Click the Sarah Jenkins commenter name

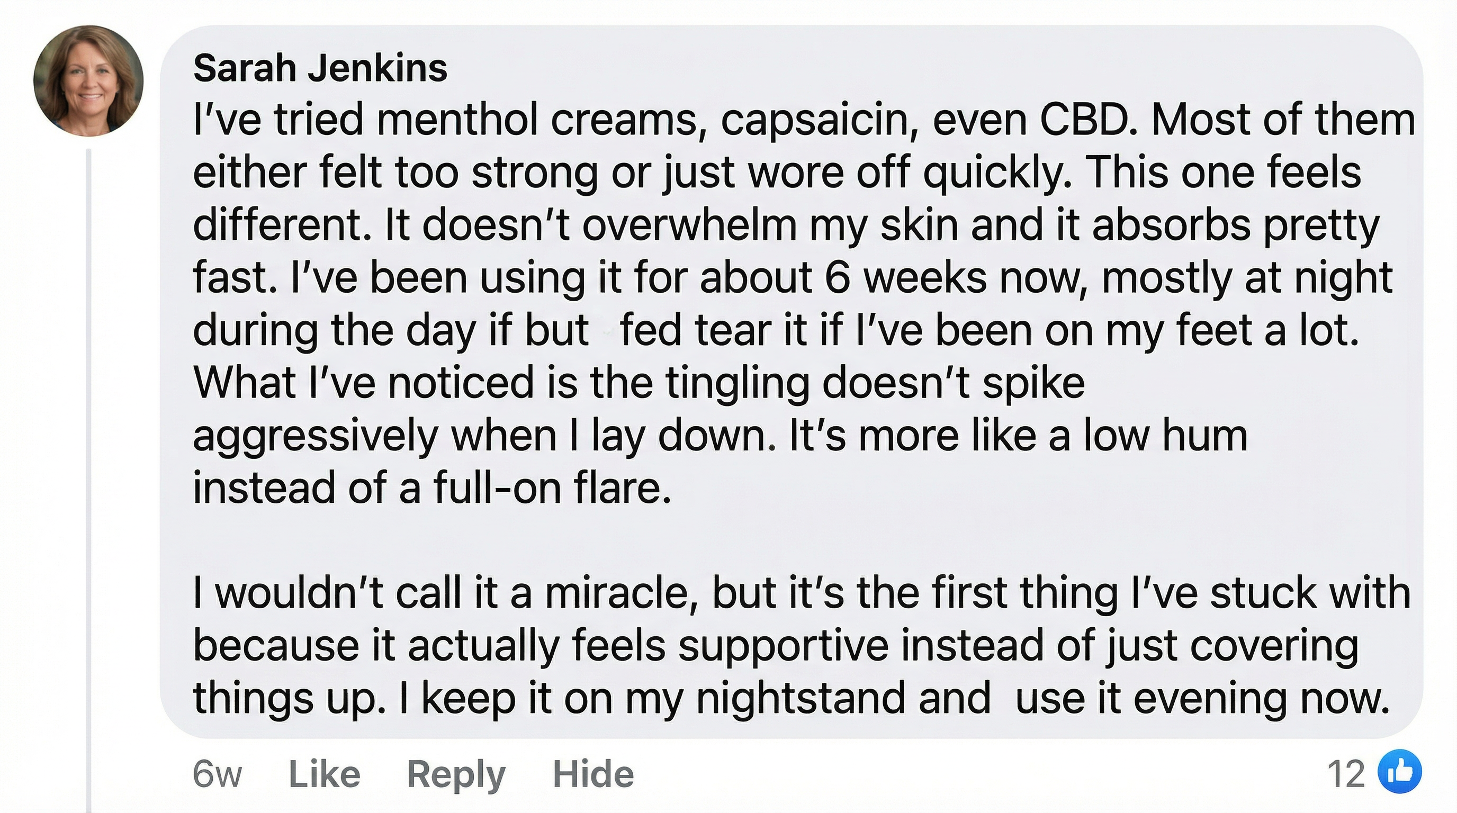click(320, 68)
